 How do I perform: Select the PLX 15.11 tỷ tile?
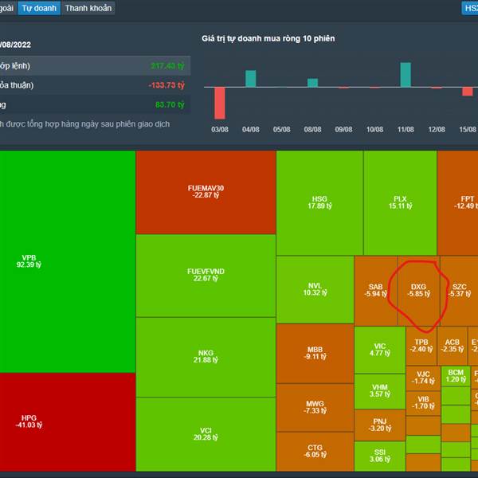[400, 202]
